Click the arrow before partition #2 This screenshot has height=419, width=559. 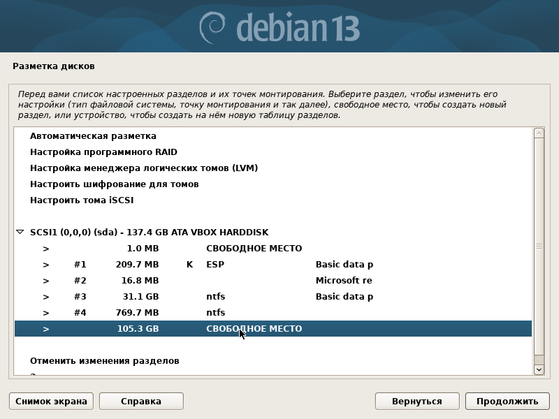46,281
